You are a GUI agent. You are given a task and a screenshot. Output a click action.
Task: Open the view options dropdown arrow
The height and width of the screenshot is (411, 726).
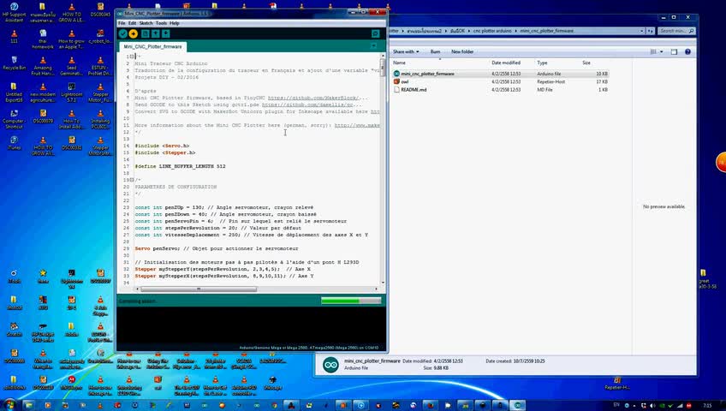661,52
